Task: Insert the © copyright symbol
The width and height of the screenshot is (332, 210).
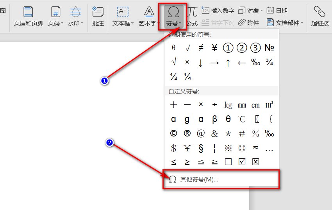Action: tap(174, 133)
